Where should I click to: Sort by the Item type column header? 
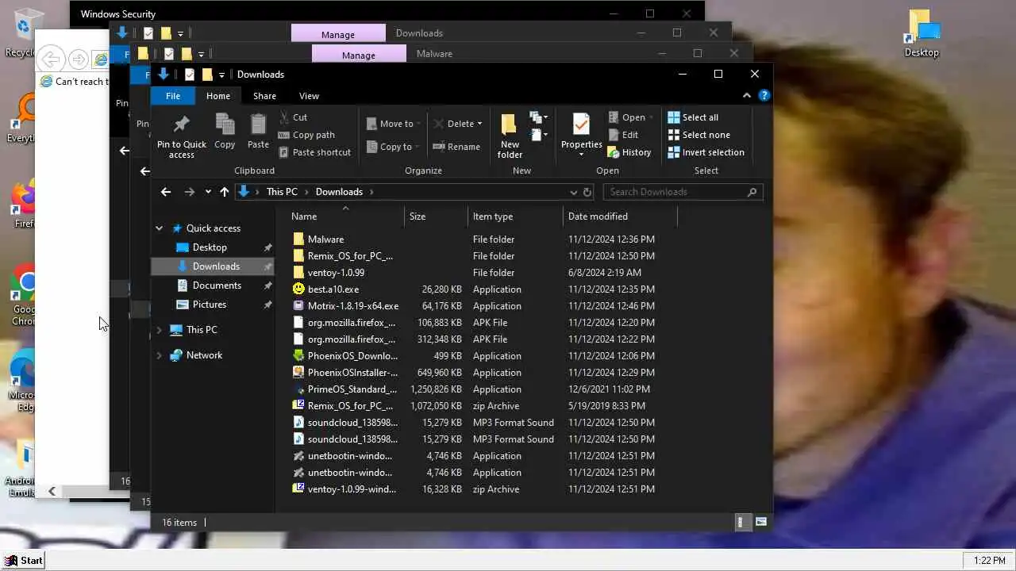(x=515, y=217)
